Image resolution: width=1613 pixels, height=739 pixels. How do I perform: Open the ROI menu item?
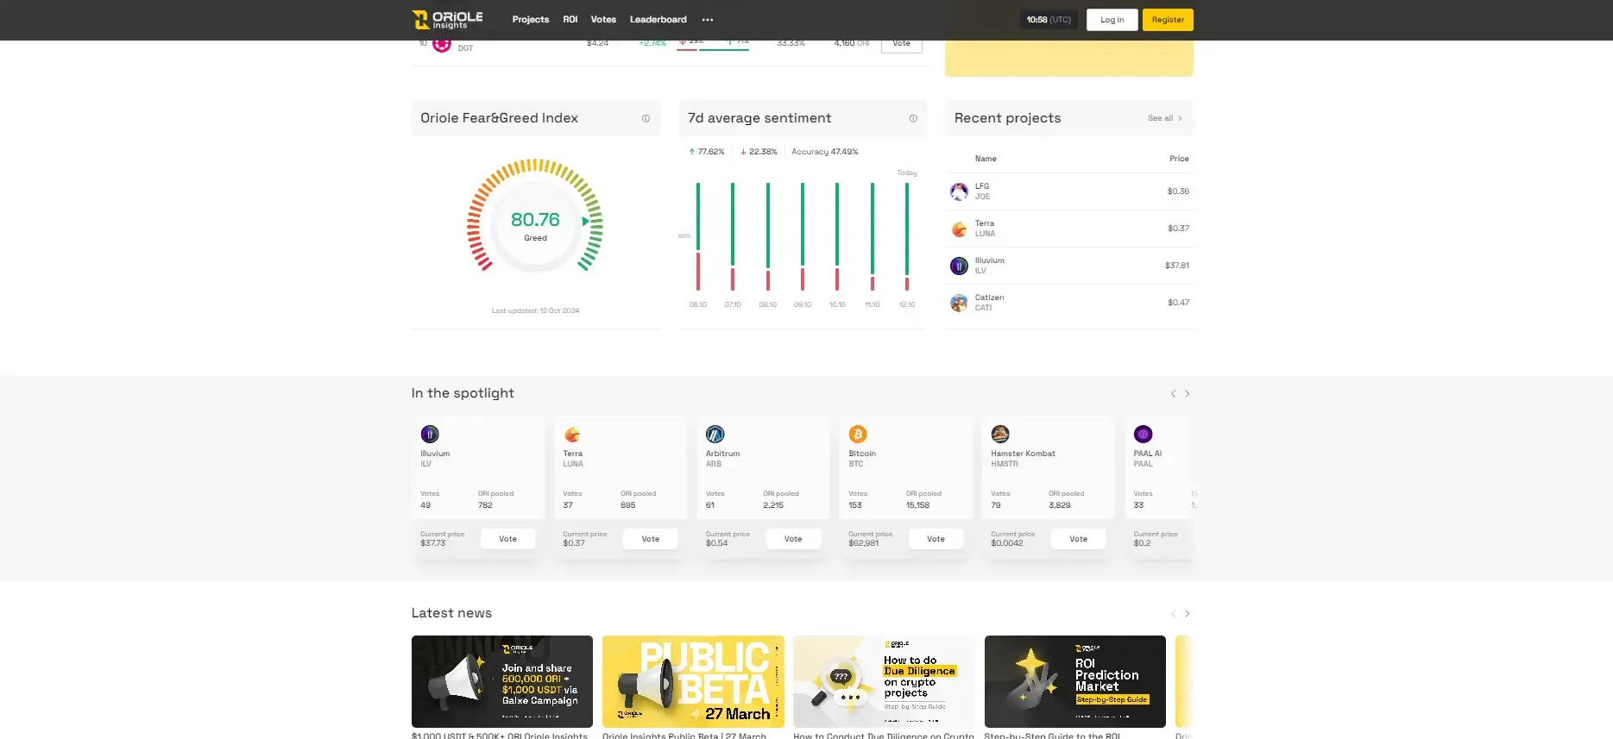[570, 20]
